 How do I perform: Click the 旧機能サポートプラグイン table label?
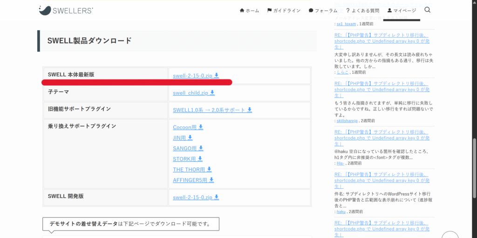(x=79, y=109)
